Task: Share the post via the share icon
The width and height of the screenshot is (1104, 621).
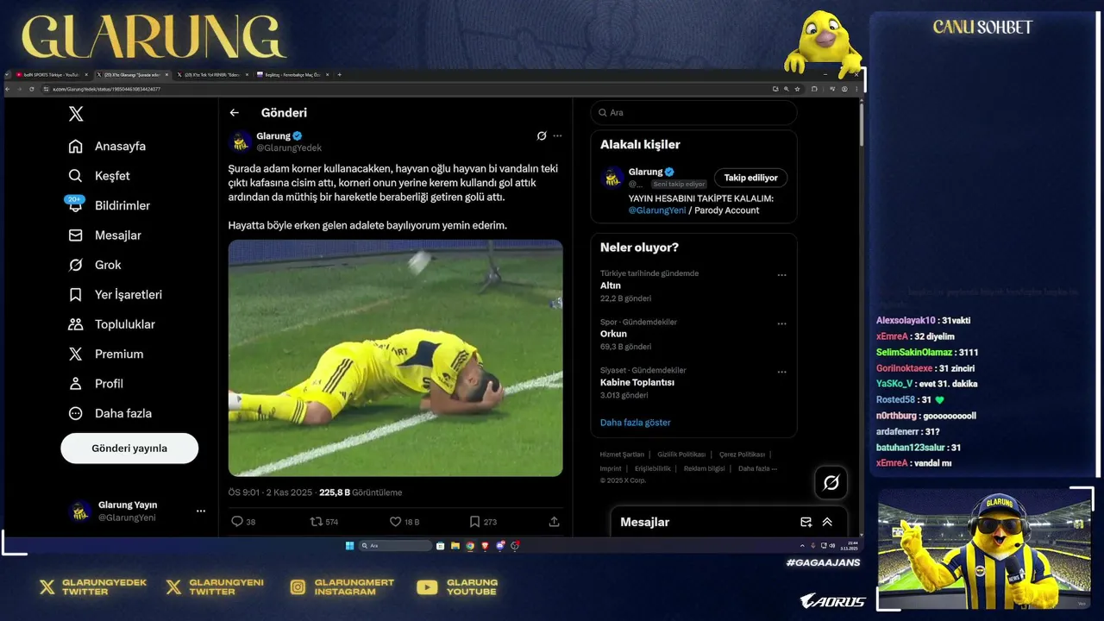Action: 554,522
